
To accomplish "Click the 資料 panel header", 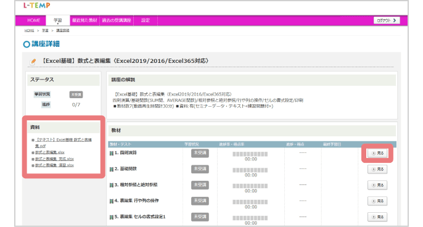I will (64, 128).
